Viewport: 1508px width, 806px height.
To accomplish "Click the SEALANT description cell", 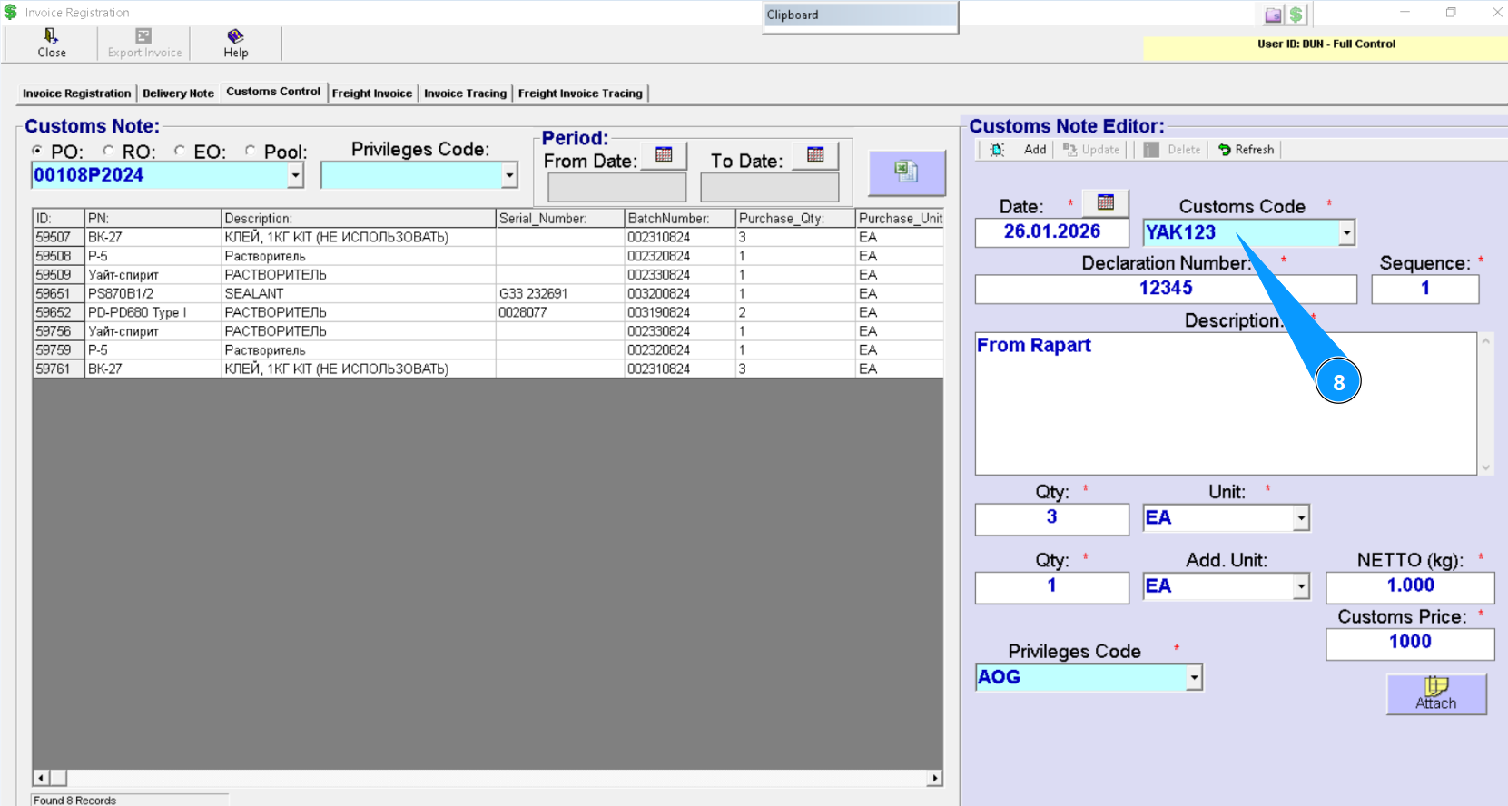I will (x=359, y=294).
